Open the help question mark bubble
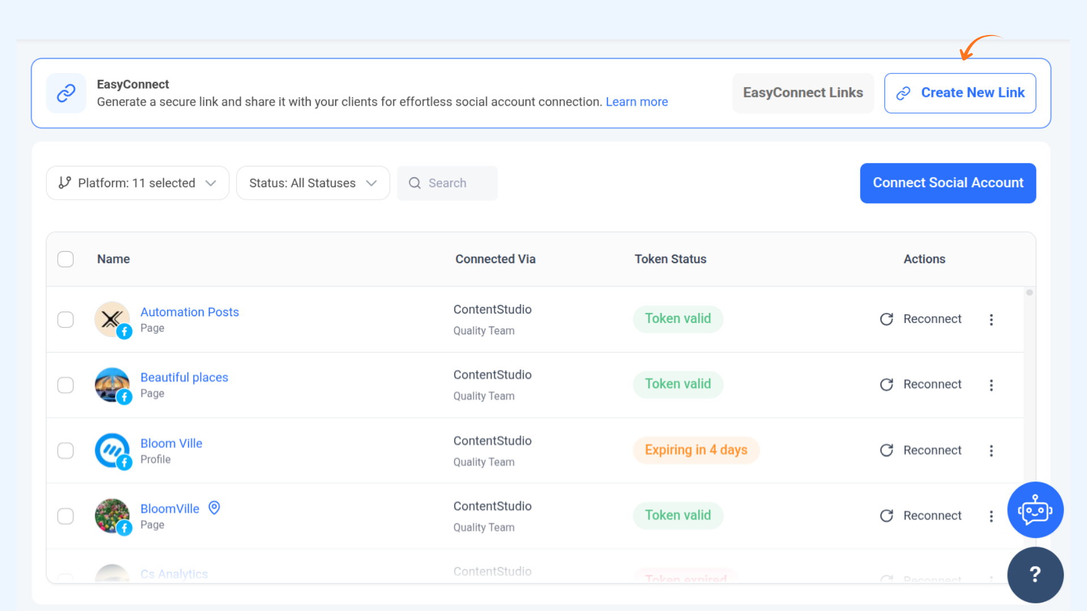 tap(1035, 575)
